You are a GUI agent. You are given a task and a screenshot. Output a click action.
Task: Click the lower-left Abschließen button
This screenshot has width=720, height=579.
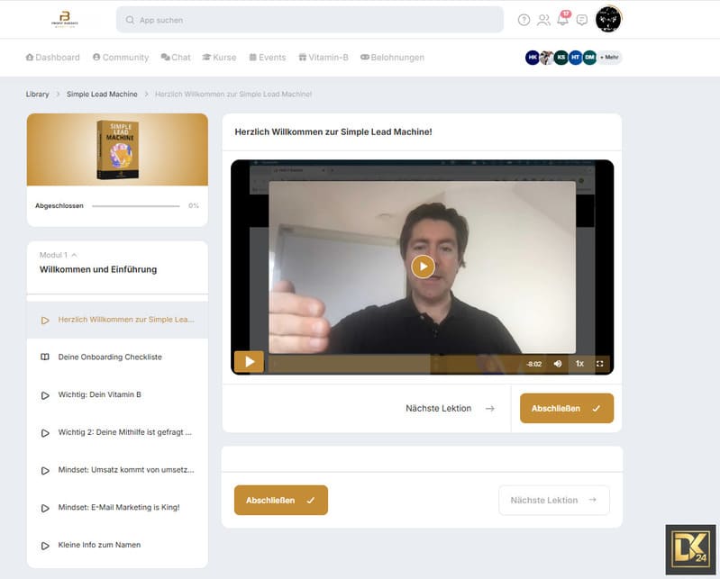(281, 500)
